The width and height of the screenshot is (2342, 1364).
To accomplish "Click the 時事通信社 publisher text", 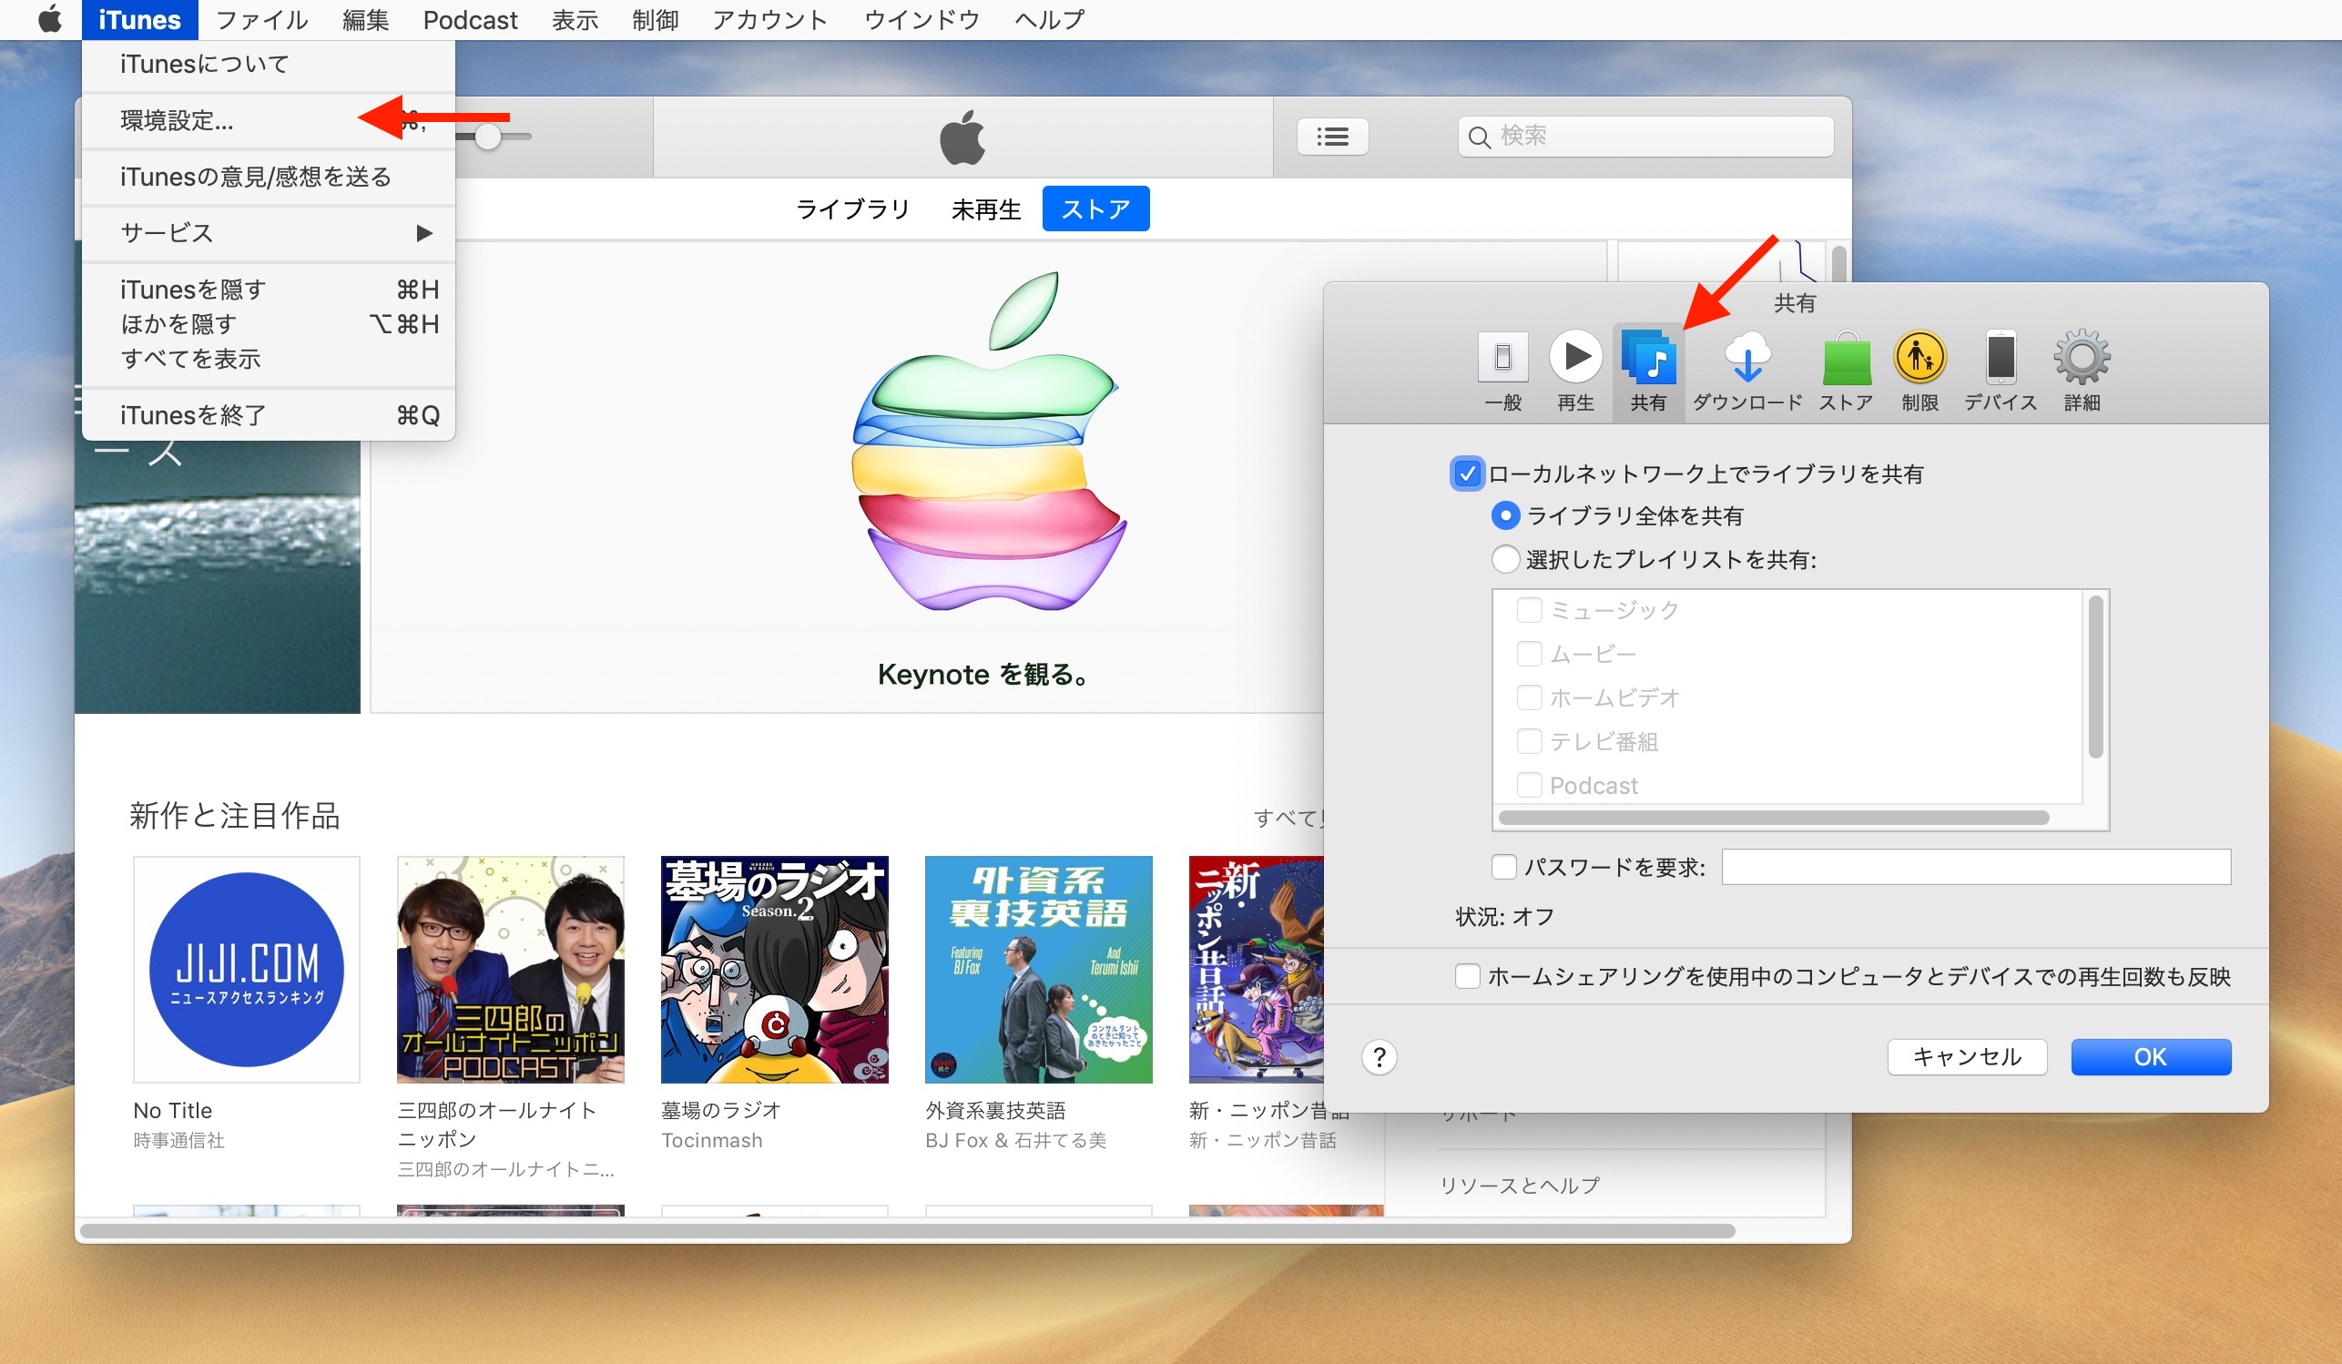I will coord(179,1140).
